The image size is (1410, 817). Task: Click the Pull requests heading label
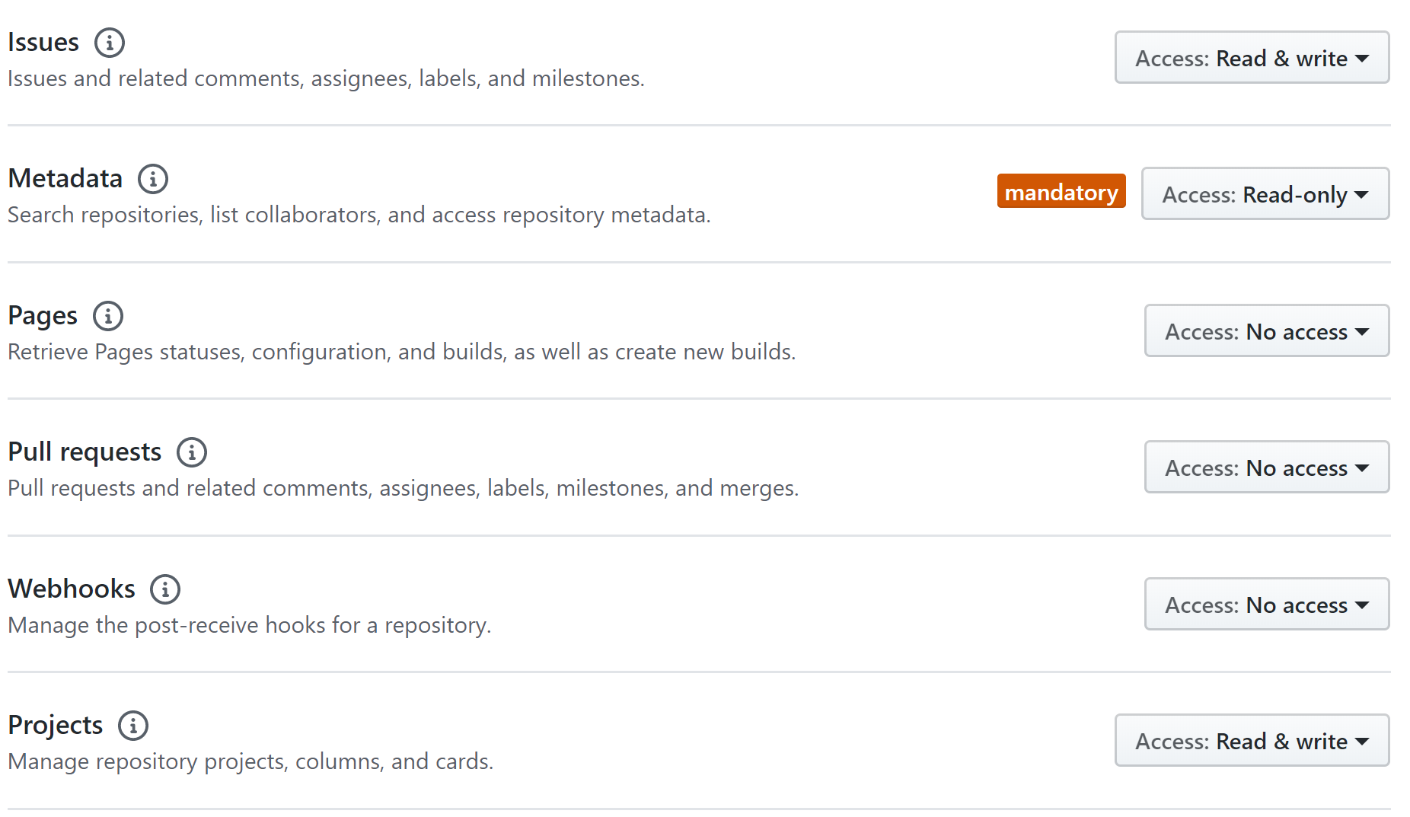(84, 452)
